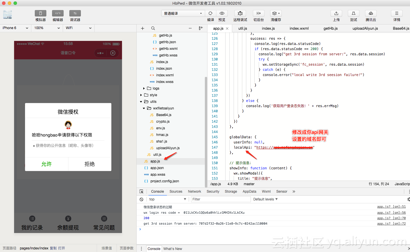
Task: Open the WiFi network dropdown
Action: coord(79,28)
